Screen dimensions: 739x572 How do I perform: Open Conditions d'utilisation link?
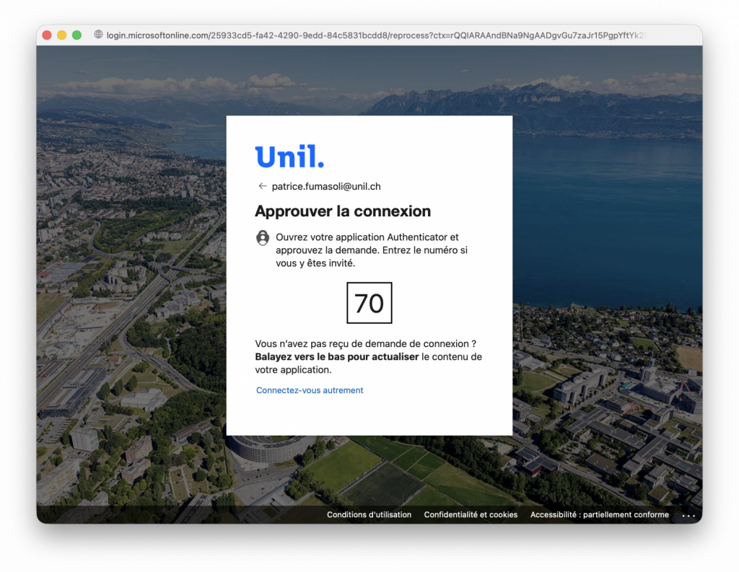pos(369,514)
